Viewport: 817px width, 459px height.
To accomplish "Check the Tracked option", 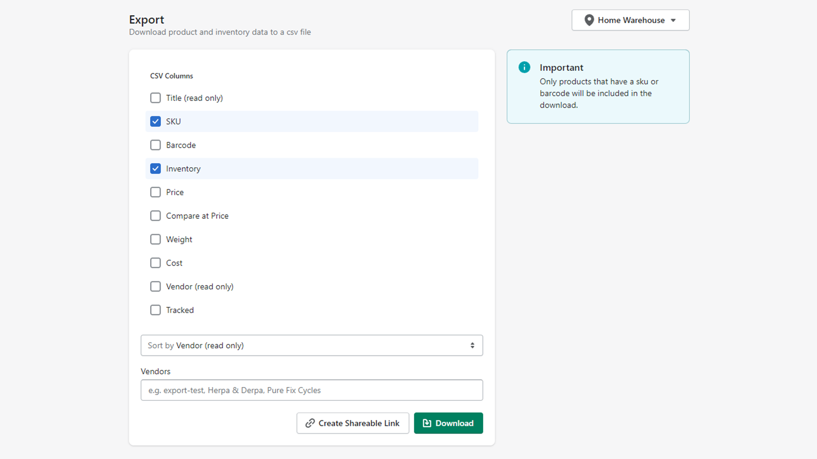I will [x=155, y=310].
